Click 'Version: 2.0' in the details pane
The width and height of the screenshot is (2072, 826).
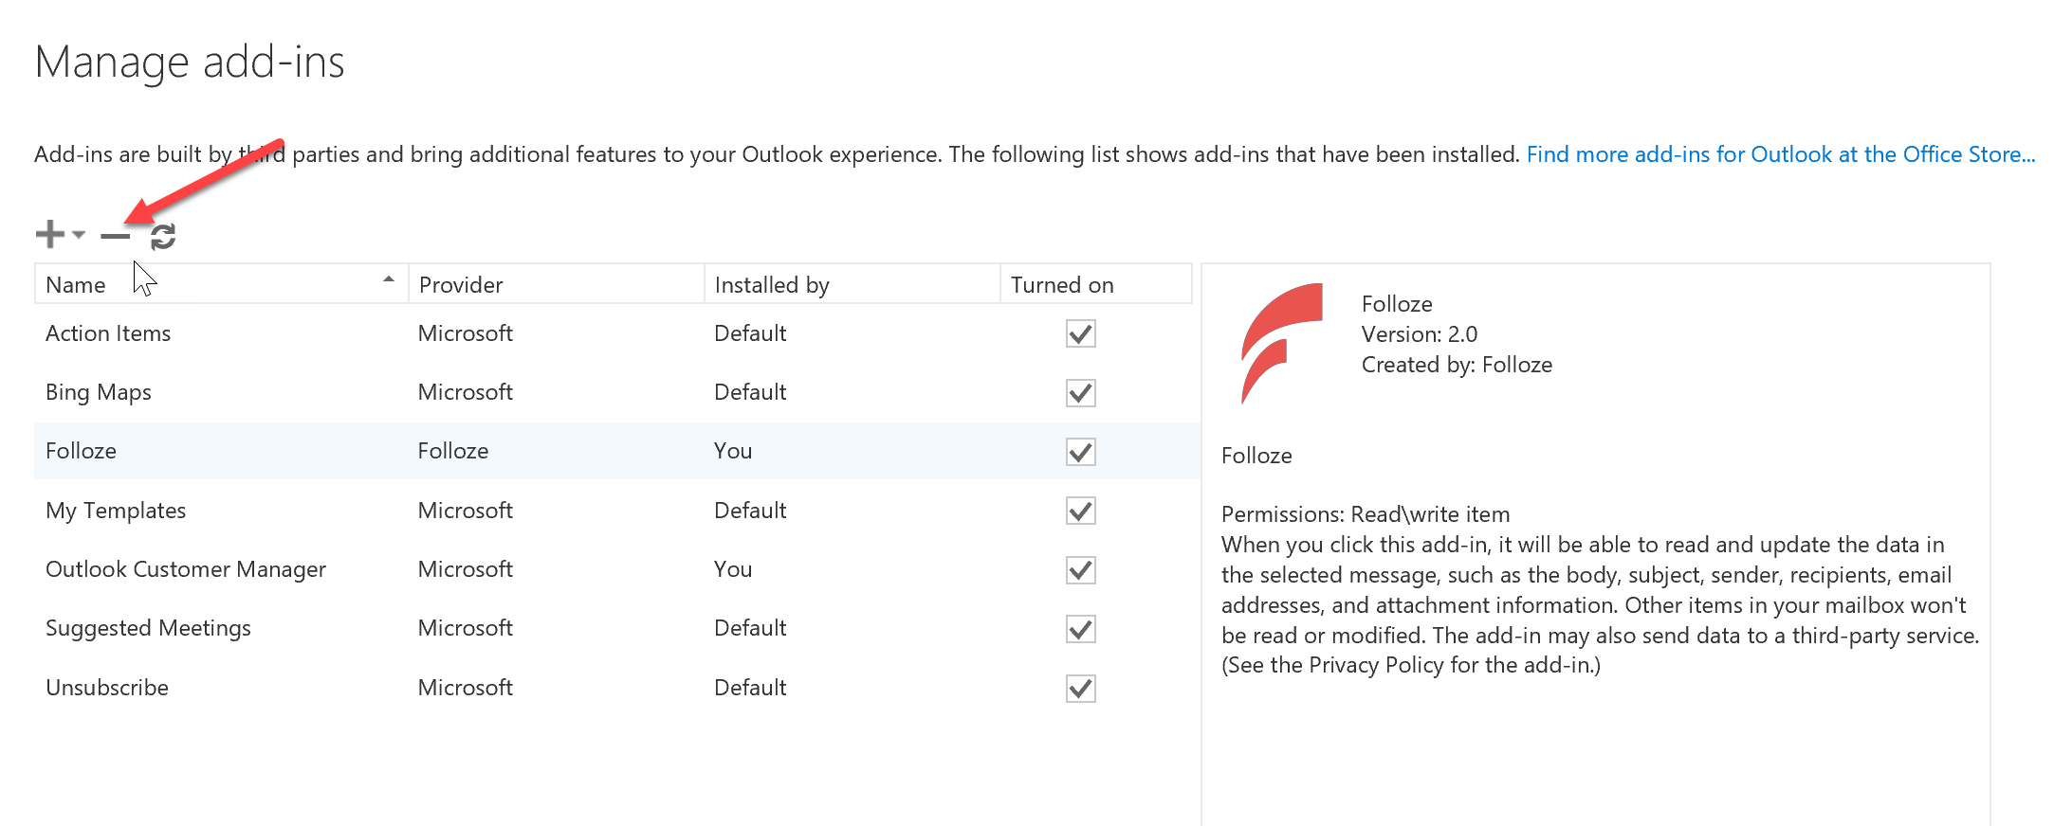[x=1420, y=334]
